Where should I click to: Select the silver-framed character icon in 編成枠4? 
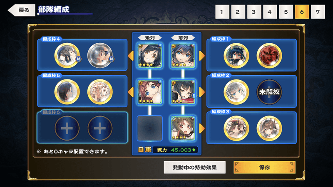point(100,56)
